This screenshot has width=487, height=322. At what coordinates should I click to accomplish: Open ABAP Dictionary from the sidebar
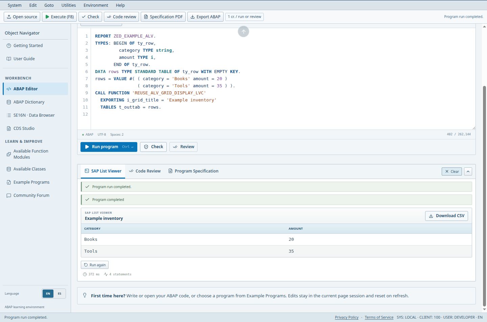(x=35, y=102)
